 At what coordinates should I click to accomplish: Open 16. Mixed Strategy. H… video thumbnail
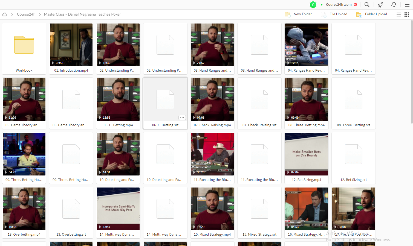[x=307, y=209]
